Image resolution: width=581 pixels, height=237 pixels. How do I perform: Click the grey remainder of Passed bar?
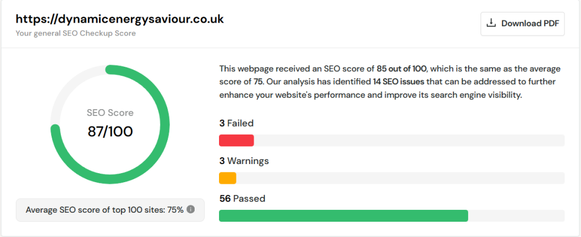[516, 216]
